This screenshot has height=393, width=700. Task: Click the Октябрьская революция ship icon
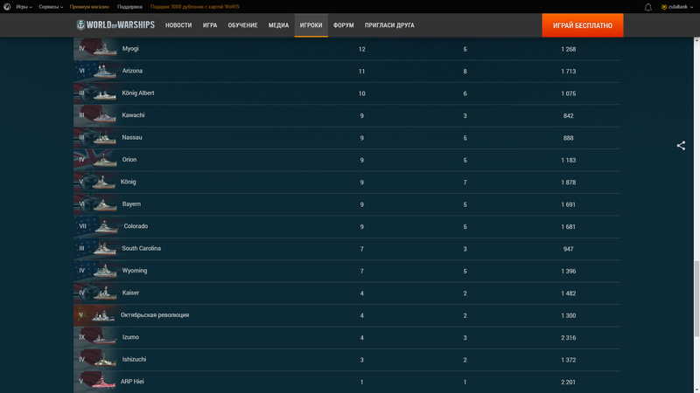[x=103, y=315]
